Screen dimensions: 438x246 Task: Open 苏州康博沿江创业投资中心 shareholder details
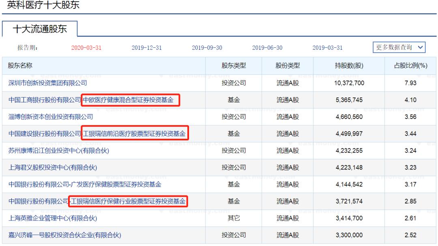[x=59, y=150]
